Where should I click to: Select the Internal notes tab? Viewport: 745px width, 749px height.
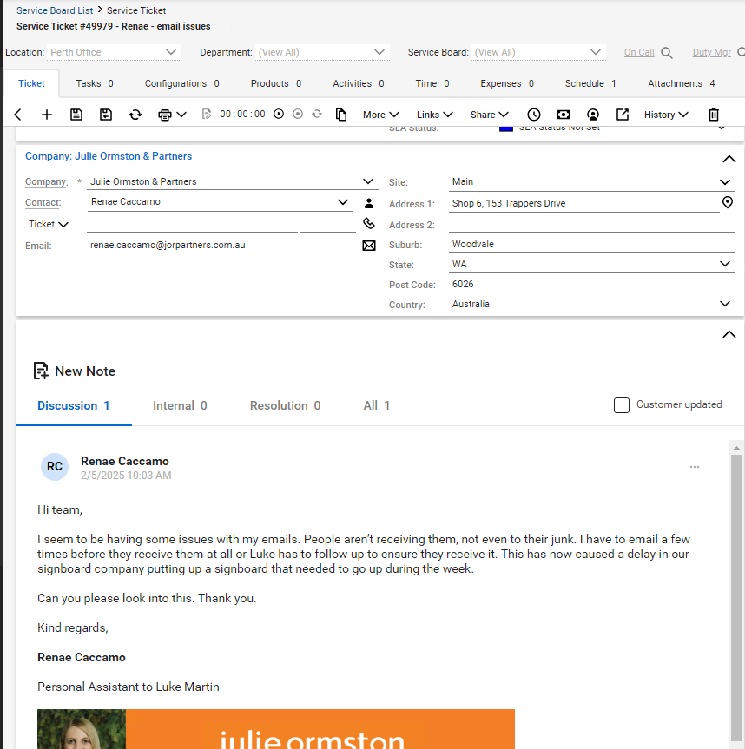(x=180, y=405)
